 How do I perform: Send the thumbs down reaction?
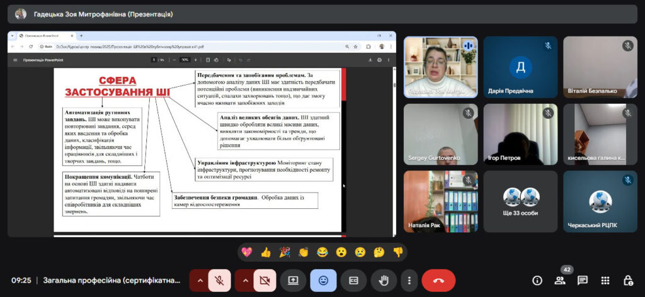pyautogui.click(x=397, y=252)
